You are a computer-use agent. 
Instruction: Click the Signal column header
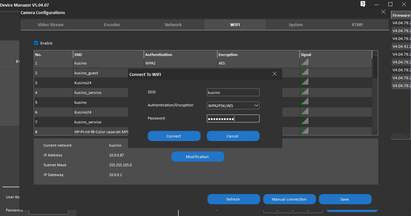pos(336,54)
